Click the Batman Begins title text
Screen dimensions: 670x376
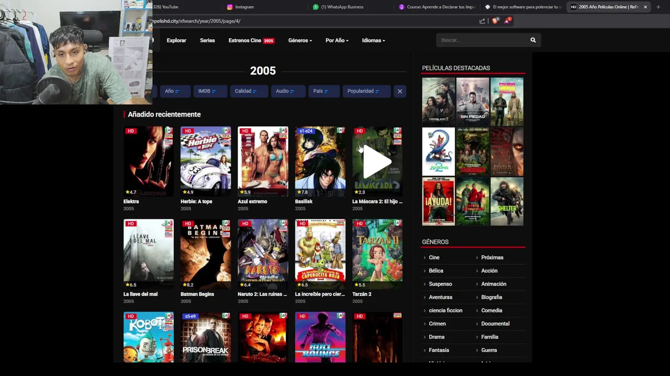click(197, 294)
